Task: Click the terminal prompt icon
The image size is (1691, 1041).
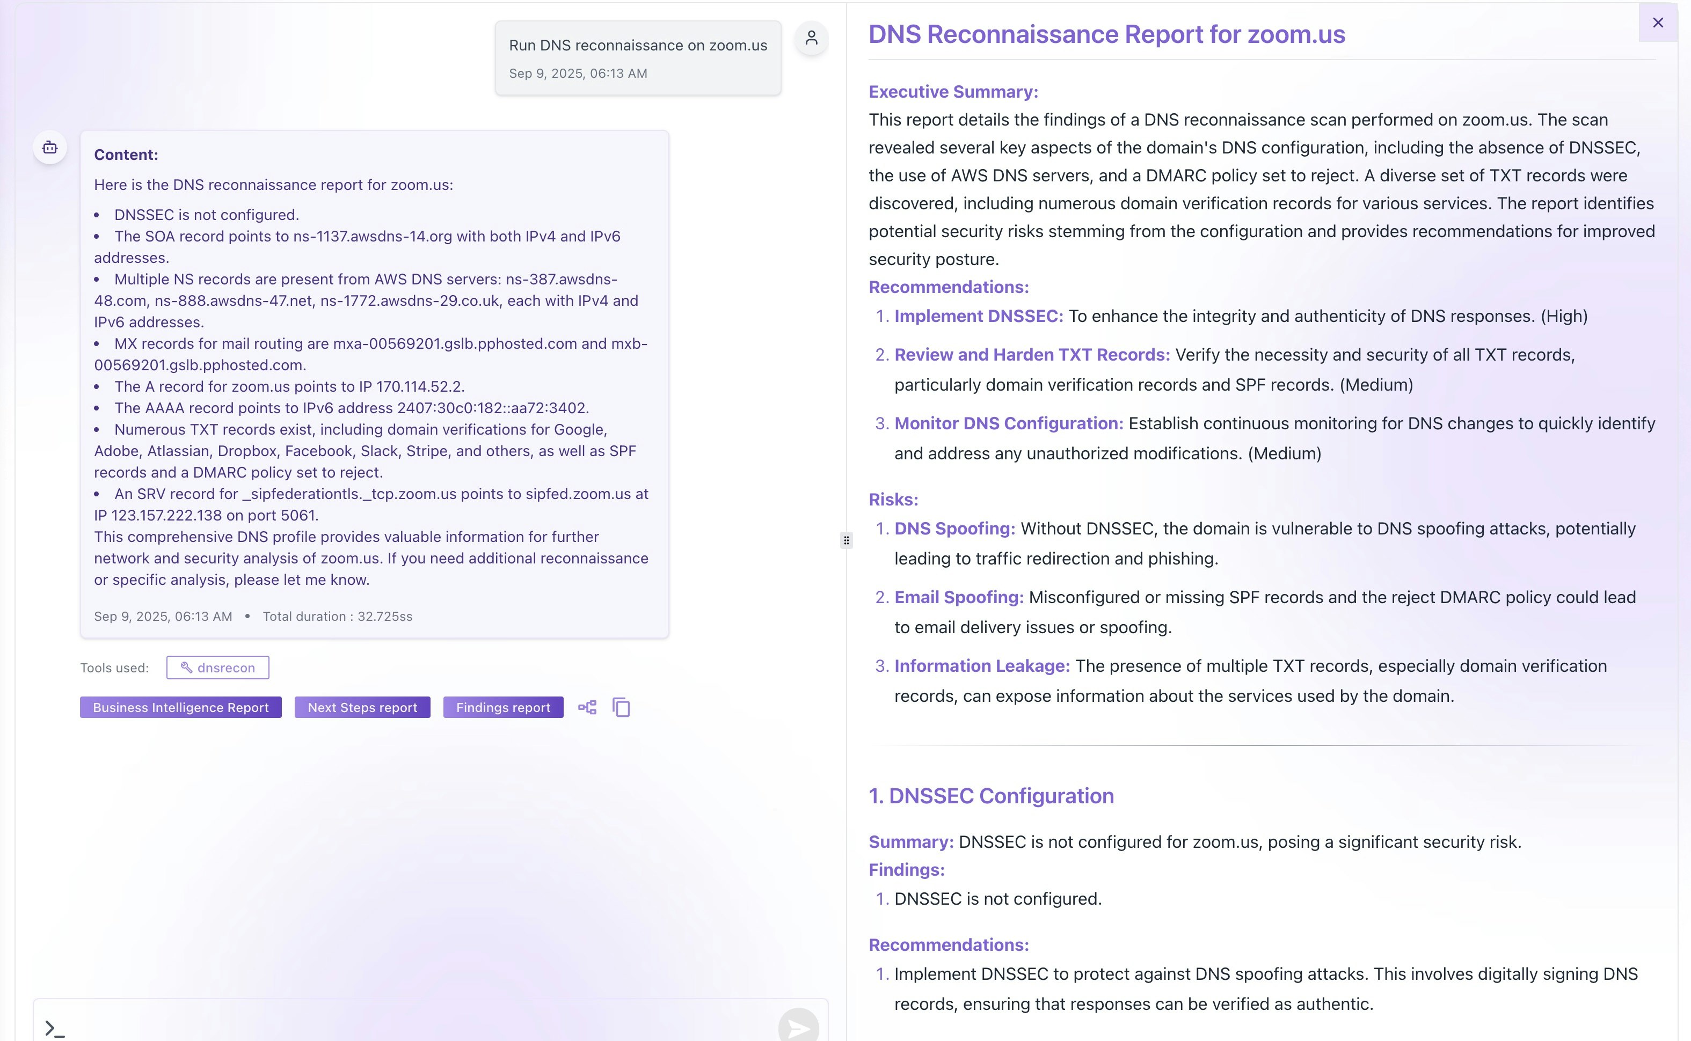Action: point(54,1029)
